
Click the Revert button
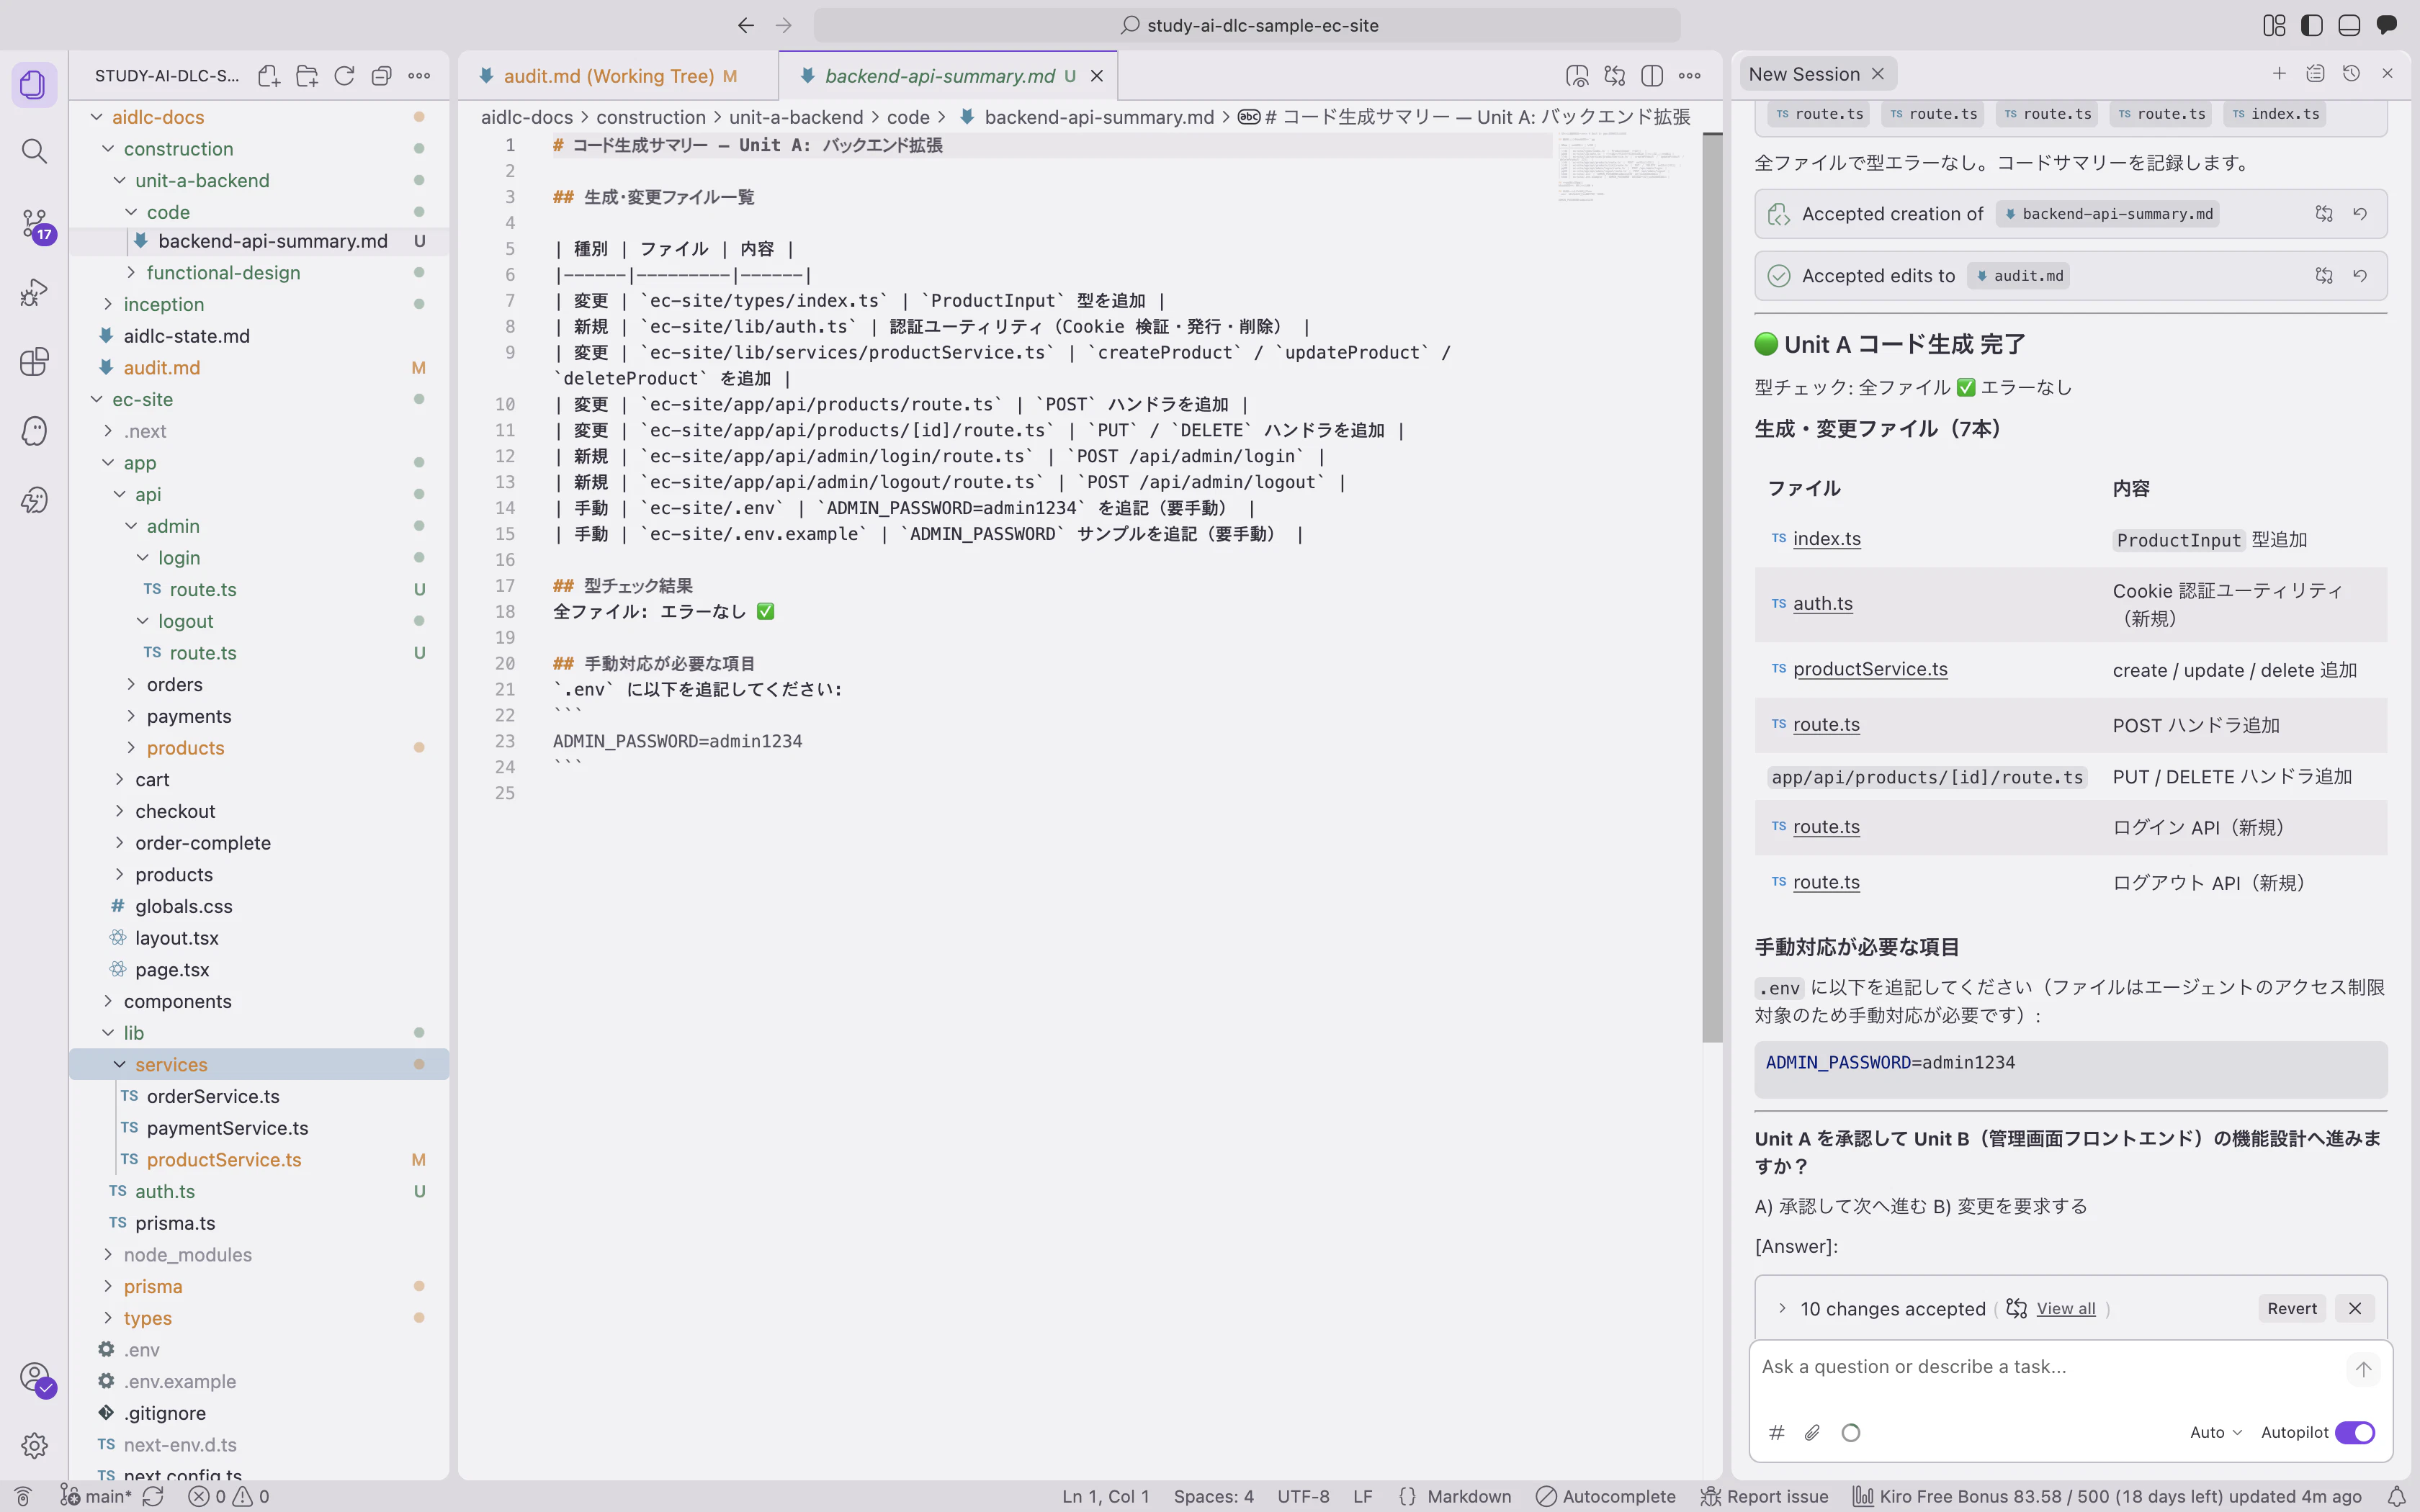click(2292, 1308)
